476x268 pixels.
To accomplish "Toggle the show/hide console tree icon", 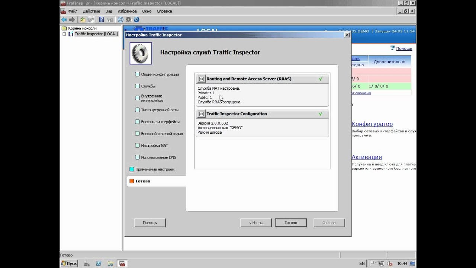I will pos(91,20).
